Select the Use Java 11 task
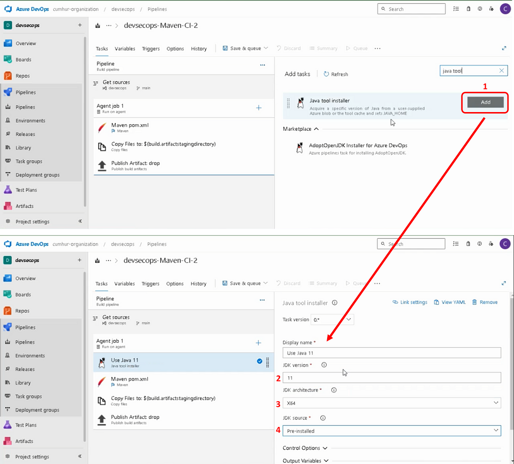 184,363
